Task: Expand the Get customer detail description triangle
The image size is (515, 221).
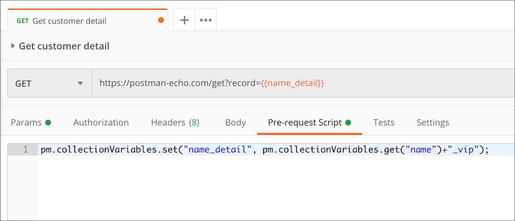Action: [x=13, y=46]
